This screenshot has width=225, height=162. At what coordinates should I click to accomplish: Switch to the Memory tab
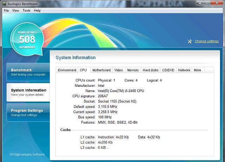point(133,70)
